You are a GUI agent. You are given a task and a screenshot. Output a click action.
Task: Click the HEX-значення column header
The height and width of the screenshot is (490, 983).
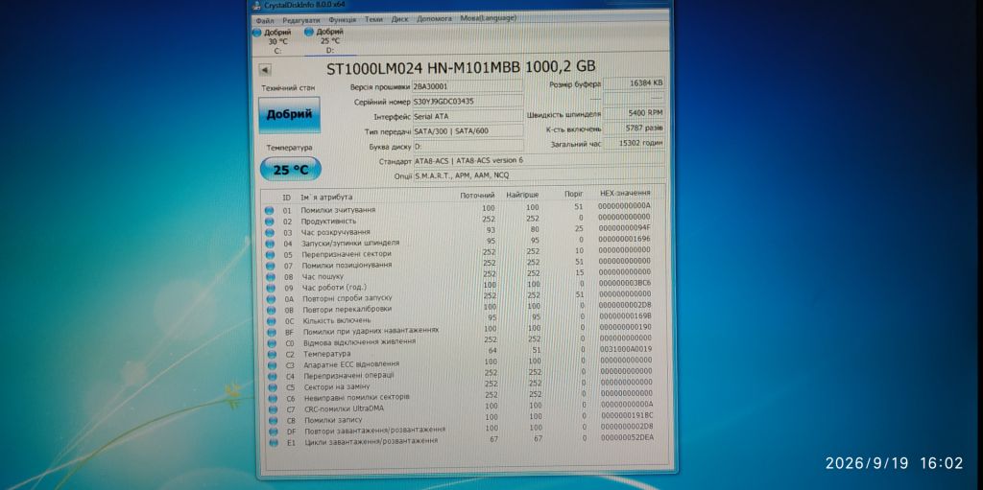(x=625, y=193)
